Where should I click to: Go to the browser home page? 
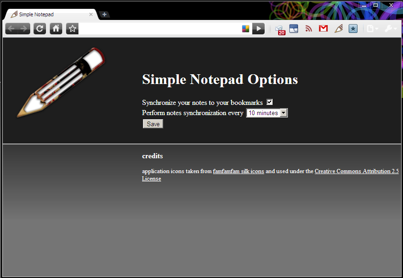tap(56, 28)
